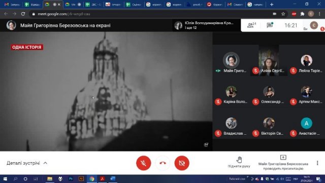Image resolution: width=325 pixels, height=183 pixels.
Task: Select Аліна Сергії video thumbnail
Action: [x=269, y=60]
